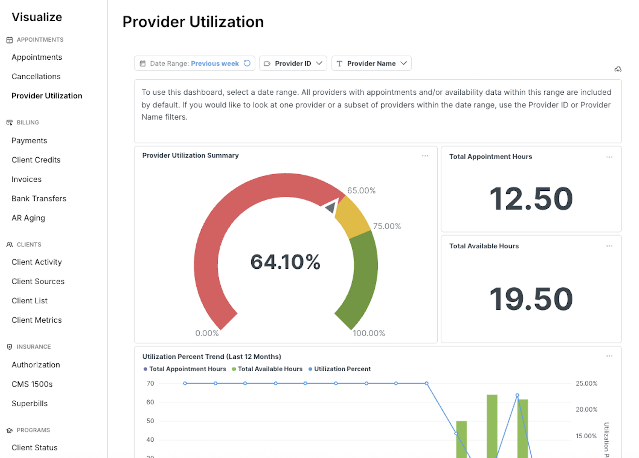The height and width of the screenshot is (458, 639).
Task: Click the calendar icon in Date Range
Action: coord(143,64)
